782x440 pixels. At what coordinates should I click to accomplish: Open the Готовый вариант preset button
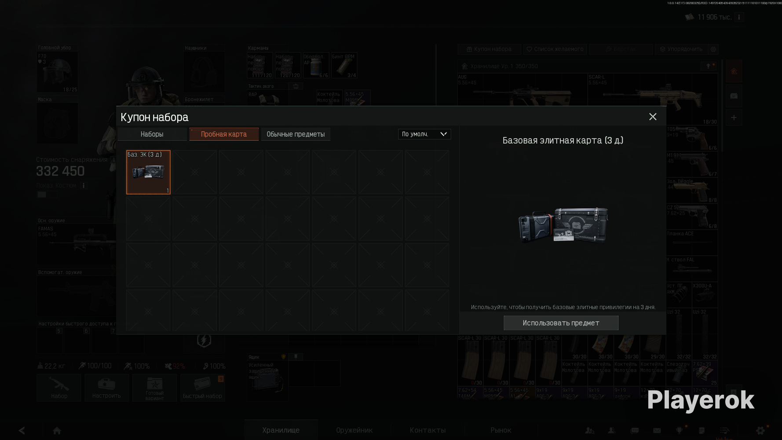(x=154, y=388)
